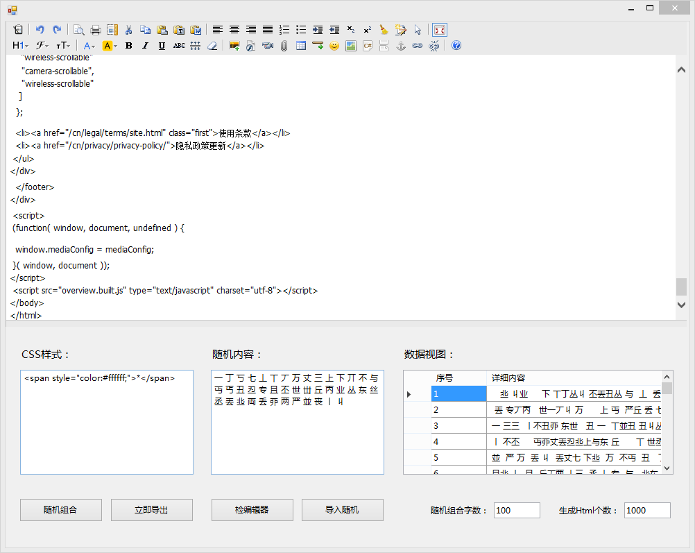The image size is (695, 553).
Task: Click the data grid scrollbar down arrow
Action: [x=667, y=468]
